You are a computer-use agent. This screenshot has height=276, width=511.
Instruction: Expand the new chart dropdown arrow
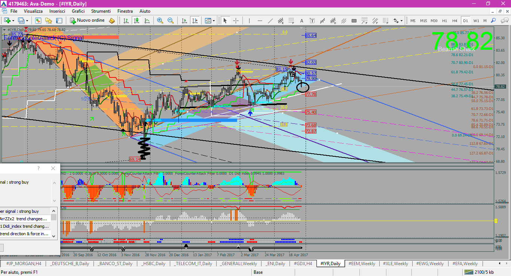pos(13,21)
